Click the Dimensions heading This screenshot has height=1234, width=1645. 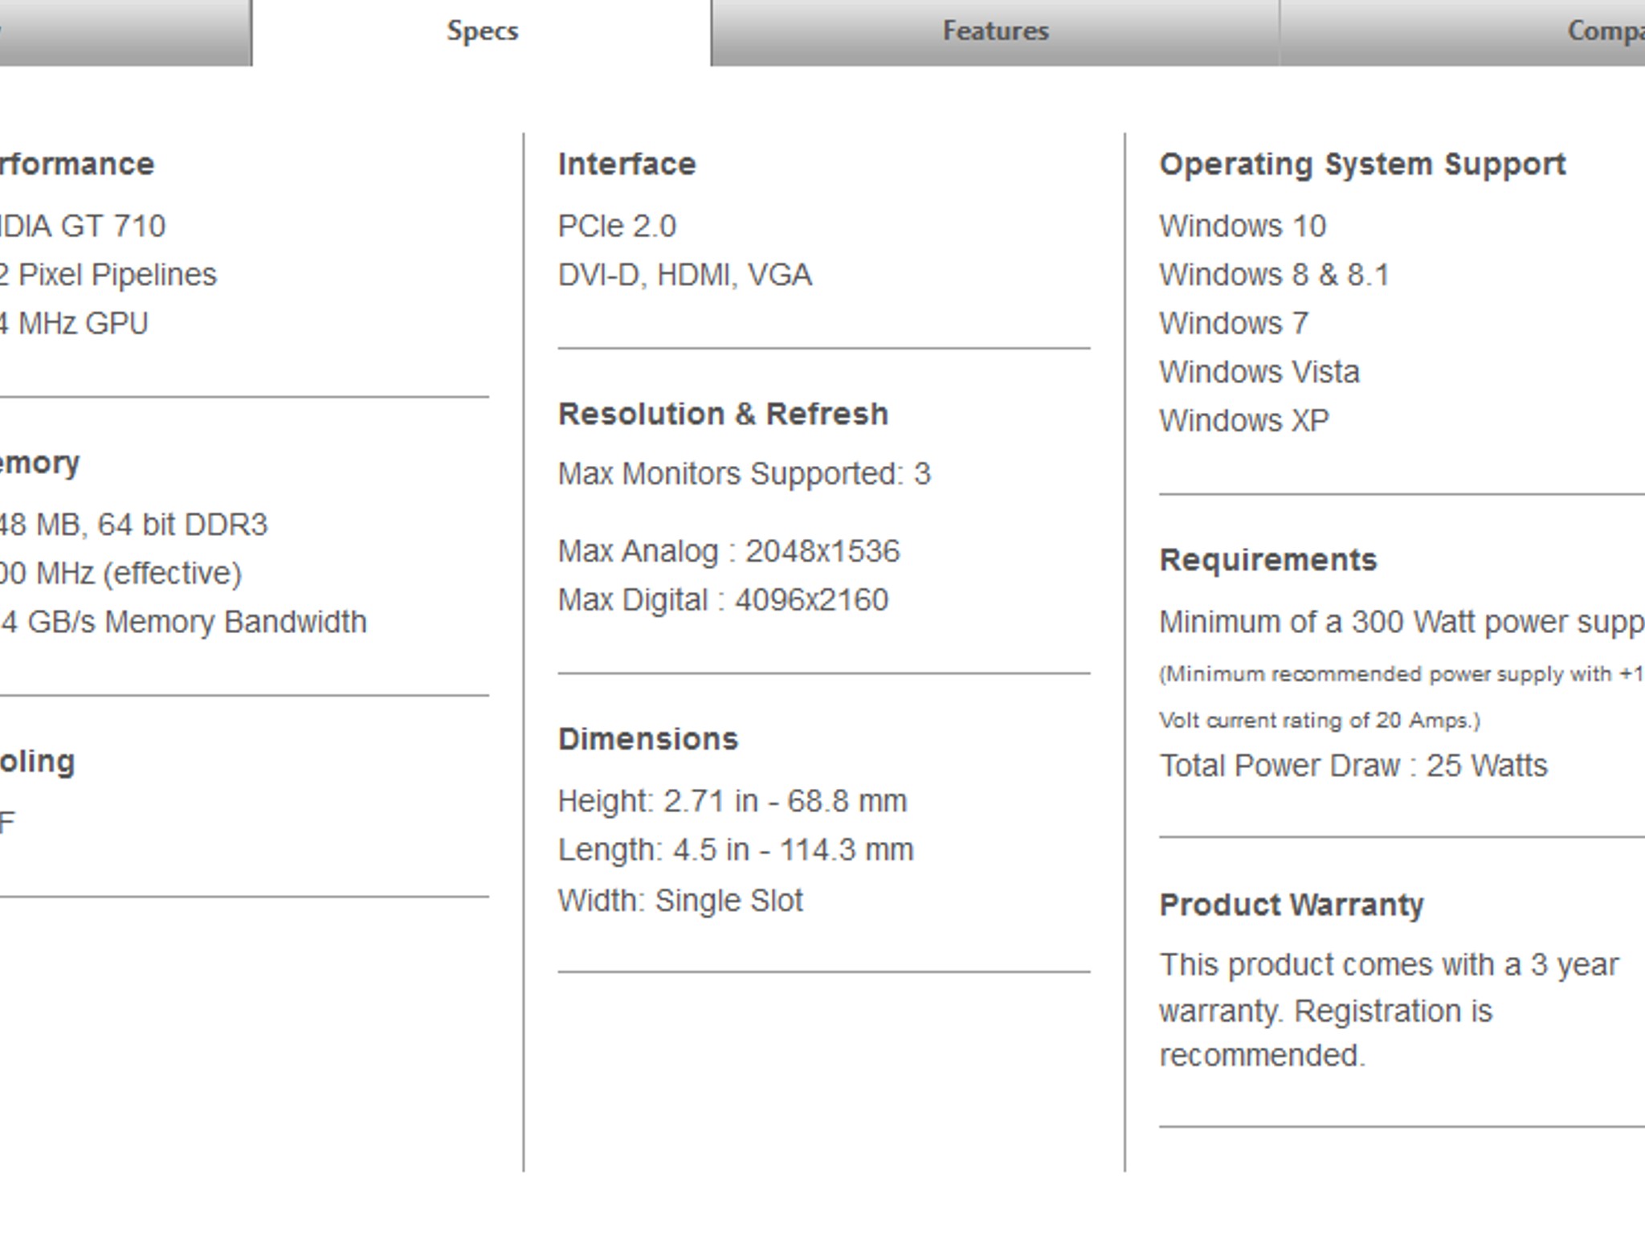point(648,739)
